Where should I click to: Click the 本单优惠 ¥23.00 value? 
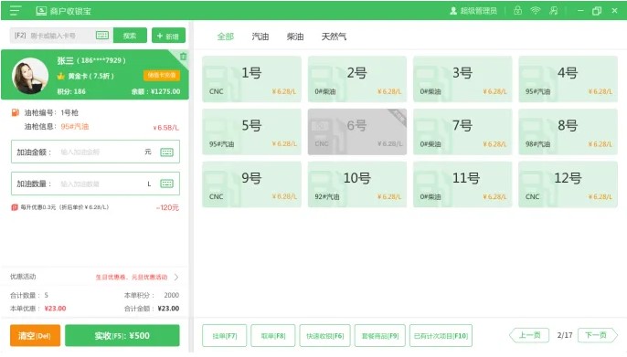55,309
